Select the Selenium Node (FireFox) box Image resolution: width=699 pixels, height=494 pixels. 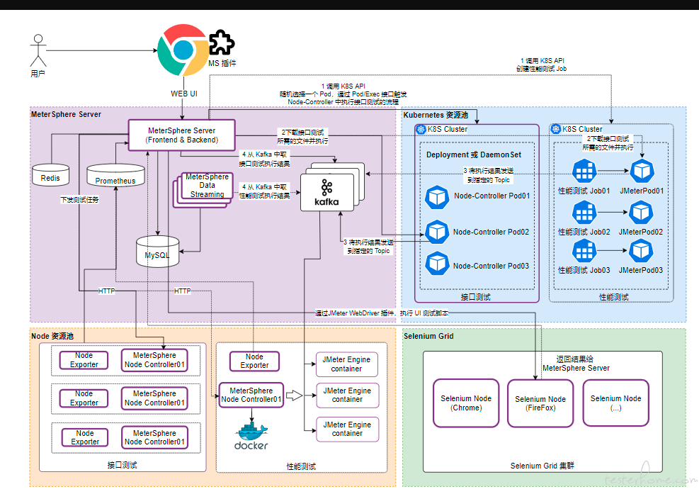540,403
